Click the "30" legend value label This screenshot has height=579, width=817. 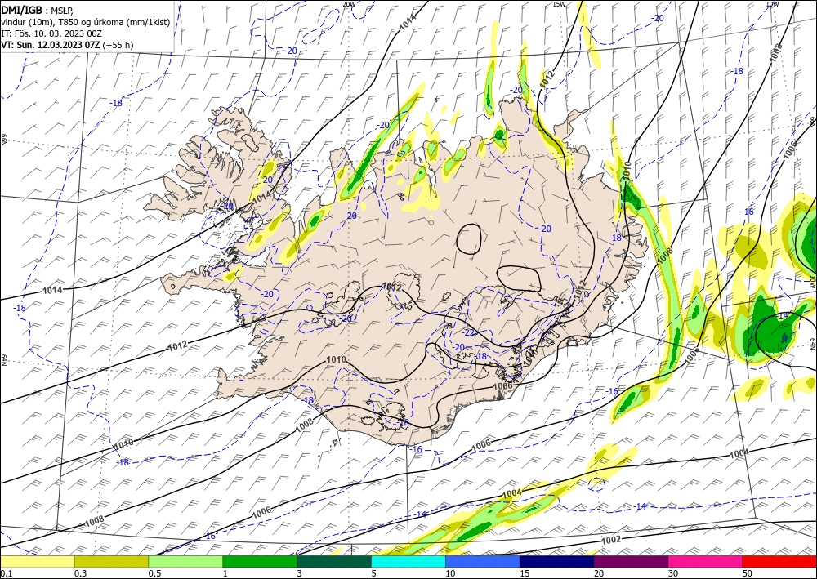coord(673,573)
